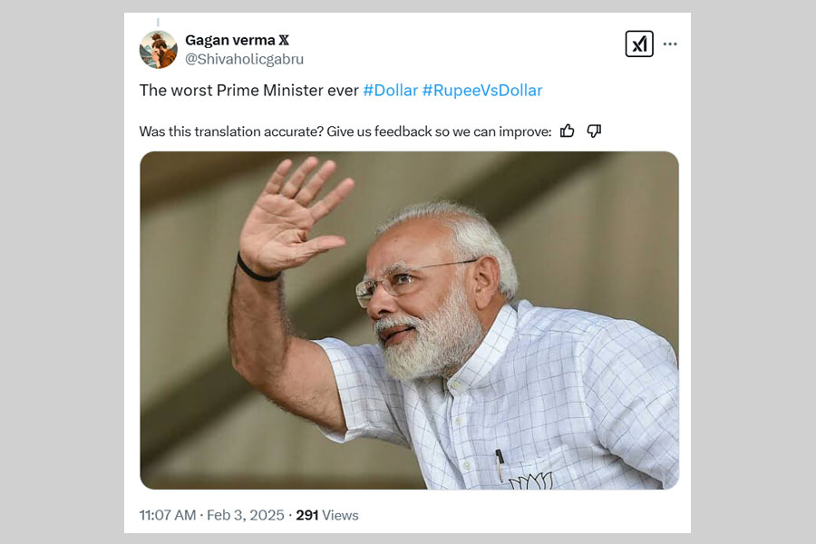This screenshot has height=544, width=816.
Task: Click the thumbs down feedback icon
Action: (594, 131)
